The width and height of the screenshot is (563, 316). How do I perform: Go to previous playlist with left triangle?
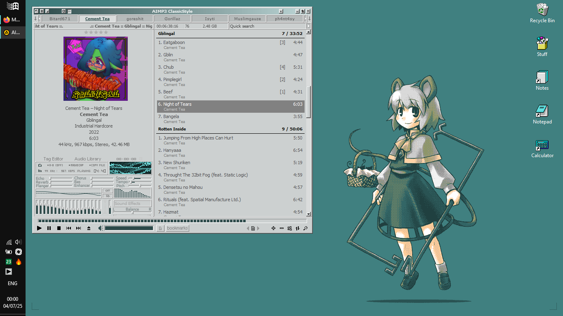[x=248, y=228]
